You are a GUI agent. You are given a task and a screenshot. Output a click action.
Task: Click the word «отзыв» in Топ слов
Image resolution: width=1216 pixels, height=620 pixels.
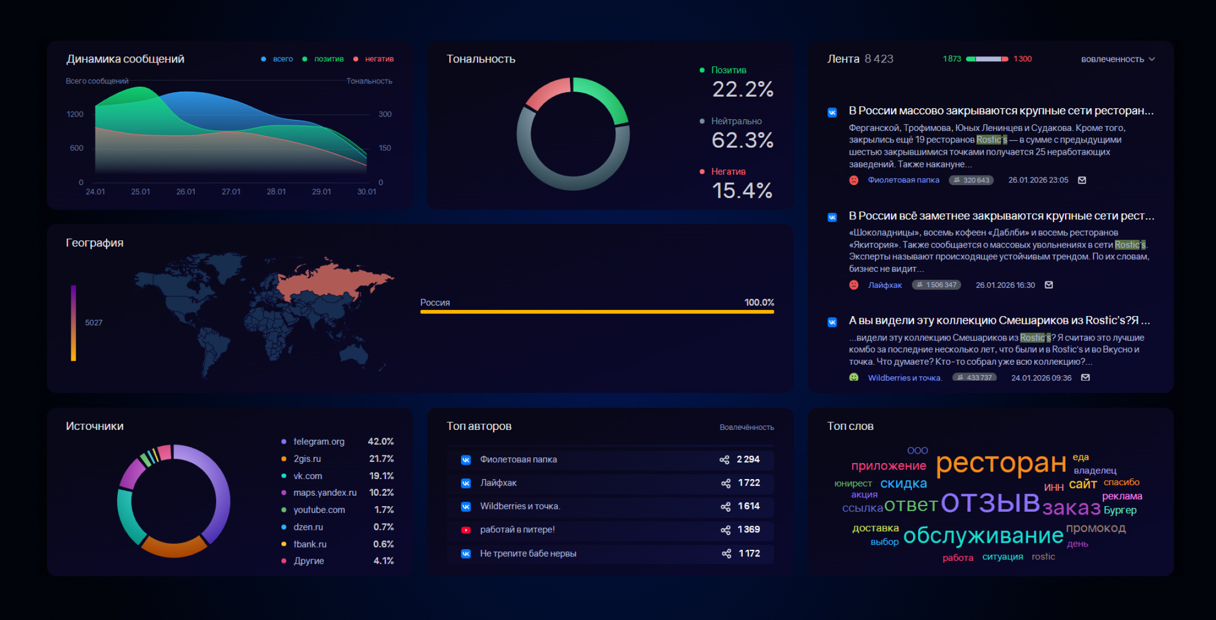pyautogui.click(x=990, y=503)
